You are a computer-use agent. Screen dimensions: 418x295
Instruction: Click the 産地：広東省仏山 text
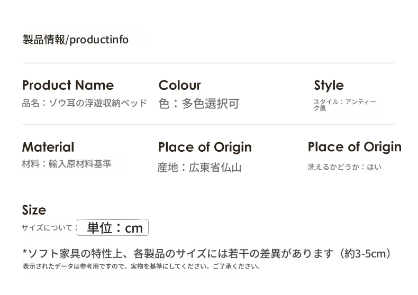(x=199, y=168)
